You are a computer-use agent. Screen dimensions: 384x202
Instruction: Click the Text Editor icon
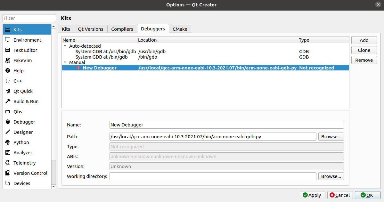pyautogui.click(x=8, y=50)
